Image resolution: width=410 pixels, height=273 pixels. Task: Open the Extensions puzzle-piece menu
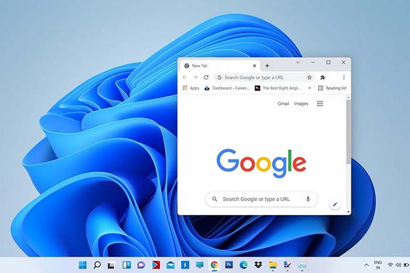click(x=323, y=77)
